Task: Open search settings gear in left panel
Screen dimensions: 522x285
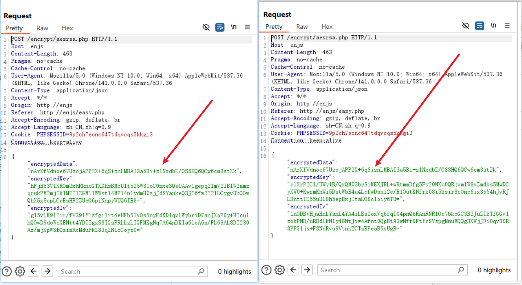Action: (x=20, y=271)
